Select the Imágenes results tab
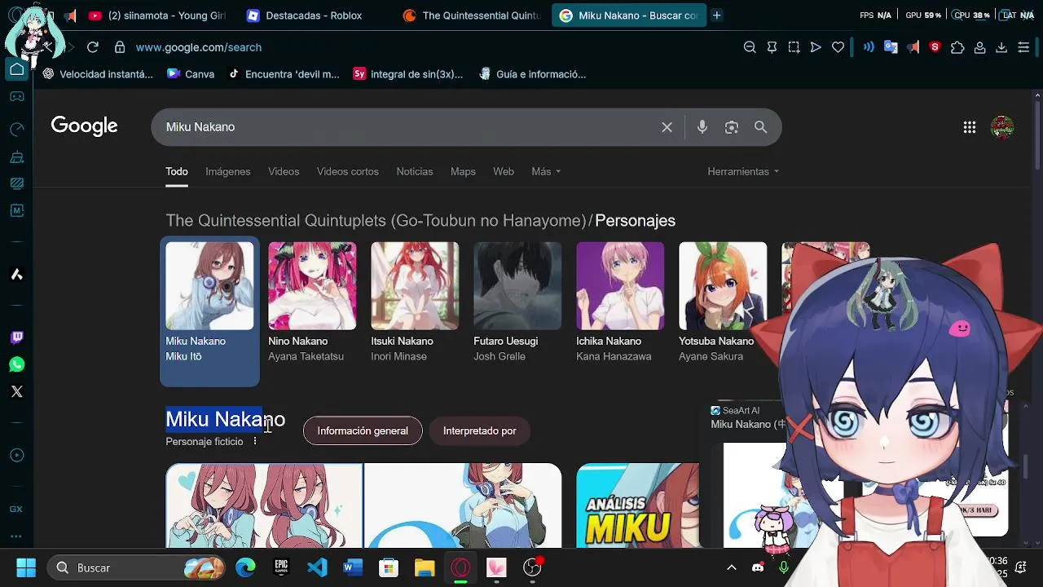This screenshot has height=587, width=1043. point(227,171)
